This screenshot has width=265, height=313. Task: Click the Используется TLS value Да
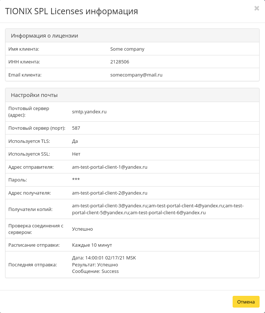[75, 141]
